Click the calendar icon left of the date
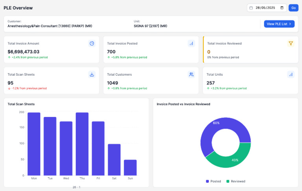This screenshot has width=302, height=191. point(251,8)
